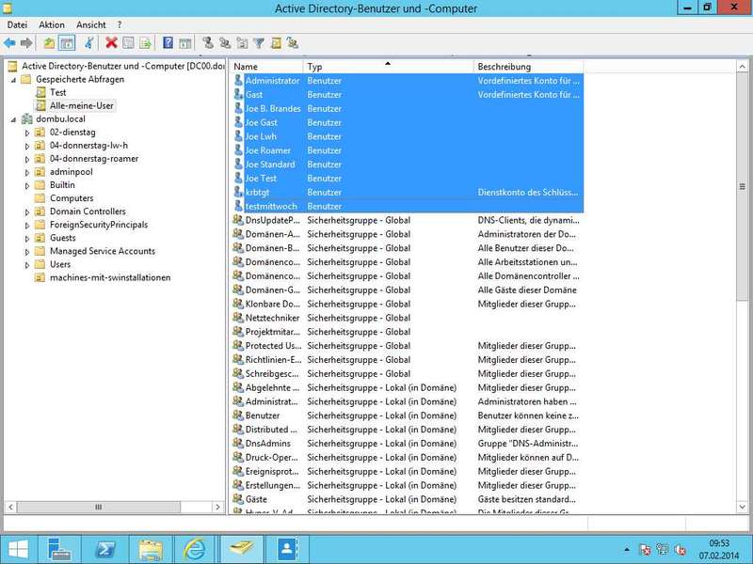Open PowerShell from the taskbar
This screenshot has height=564, width=753.
tap(107, 548)
